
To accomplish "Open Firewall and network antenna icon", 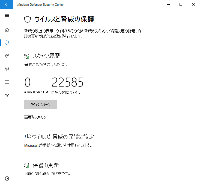I will point(7,69).
